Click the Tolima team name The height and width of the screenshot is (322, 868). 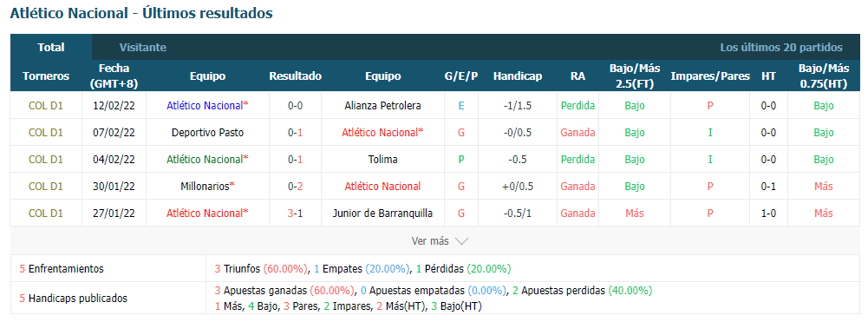382,160
